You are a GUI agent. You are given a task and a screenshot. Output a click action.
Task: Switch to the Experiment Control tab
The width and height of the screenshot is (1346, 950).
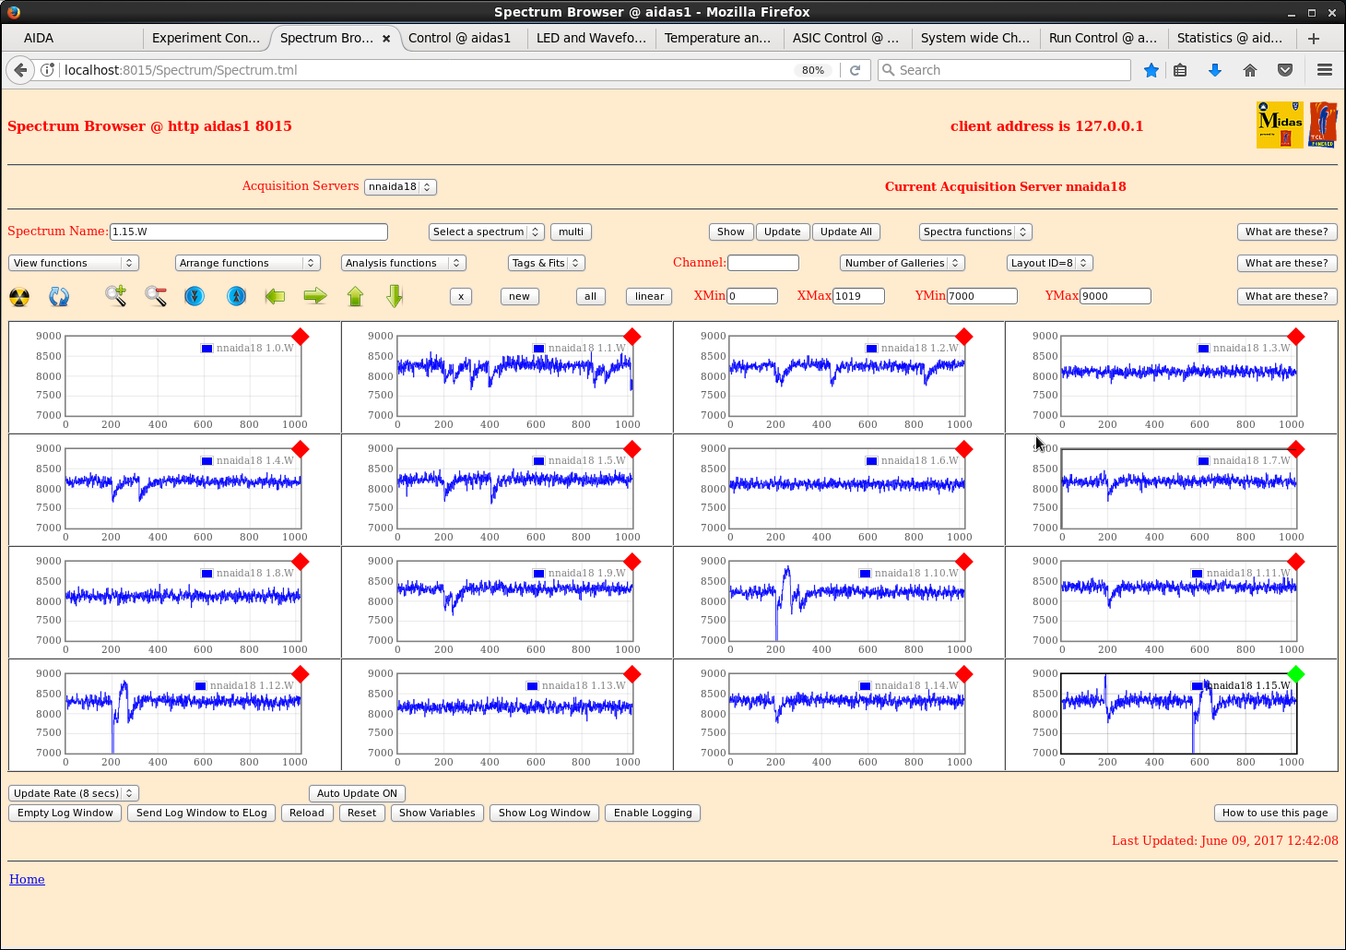207,38
